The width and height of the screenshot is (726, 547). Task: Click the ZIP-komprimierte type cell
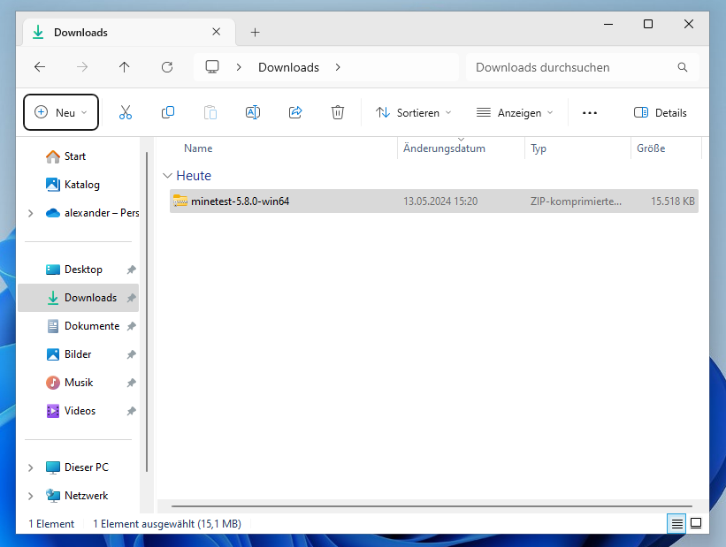coord(576,201)
